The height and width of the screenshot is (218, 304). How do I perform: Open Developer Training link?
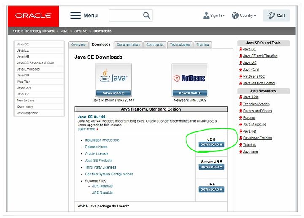[x=258, y=138]
